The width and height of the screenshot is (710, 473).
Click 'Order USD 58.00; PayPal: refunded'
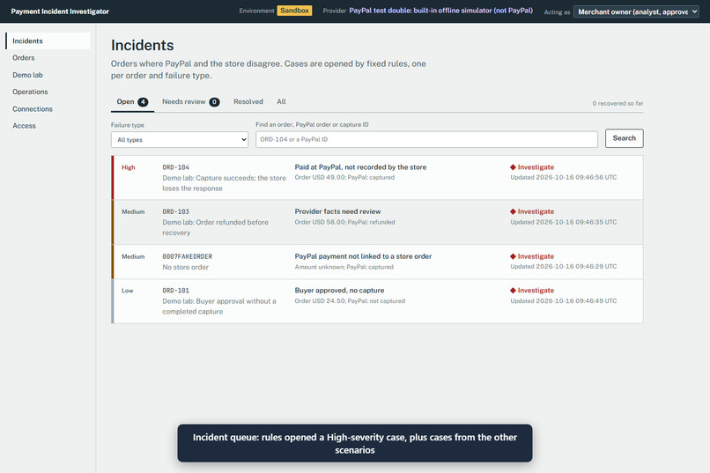[x=344, y=222]
